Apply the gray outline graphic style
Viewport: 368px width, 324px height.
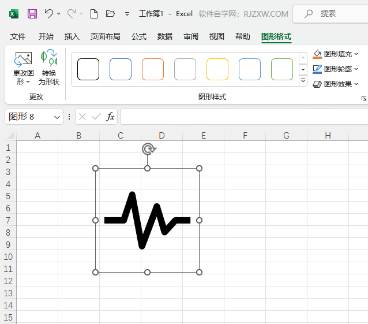pos(185,69)
